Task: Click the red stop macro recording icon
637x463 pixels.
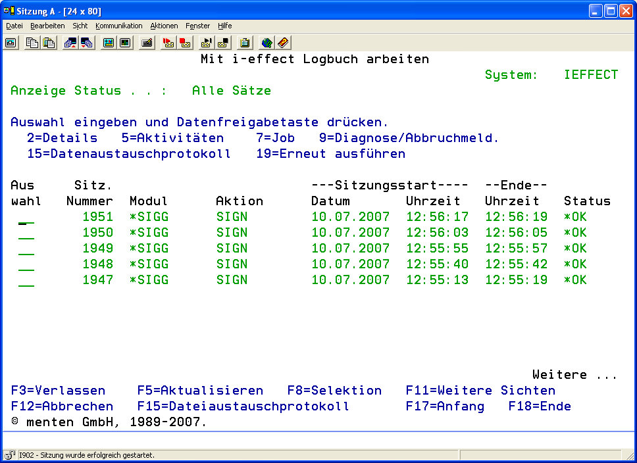Action: tap(185, 43)
